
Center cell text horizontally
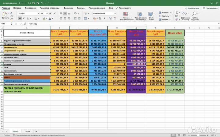click(x=65, y=18)
